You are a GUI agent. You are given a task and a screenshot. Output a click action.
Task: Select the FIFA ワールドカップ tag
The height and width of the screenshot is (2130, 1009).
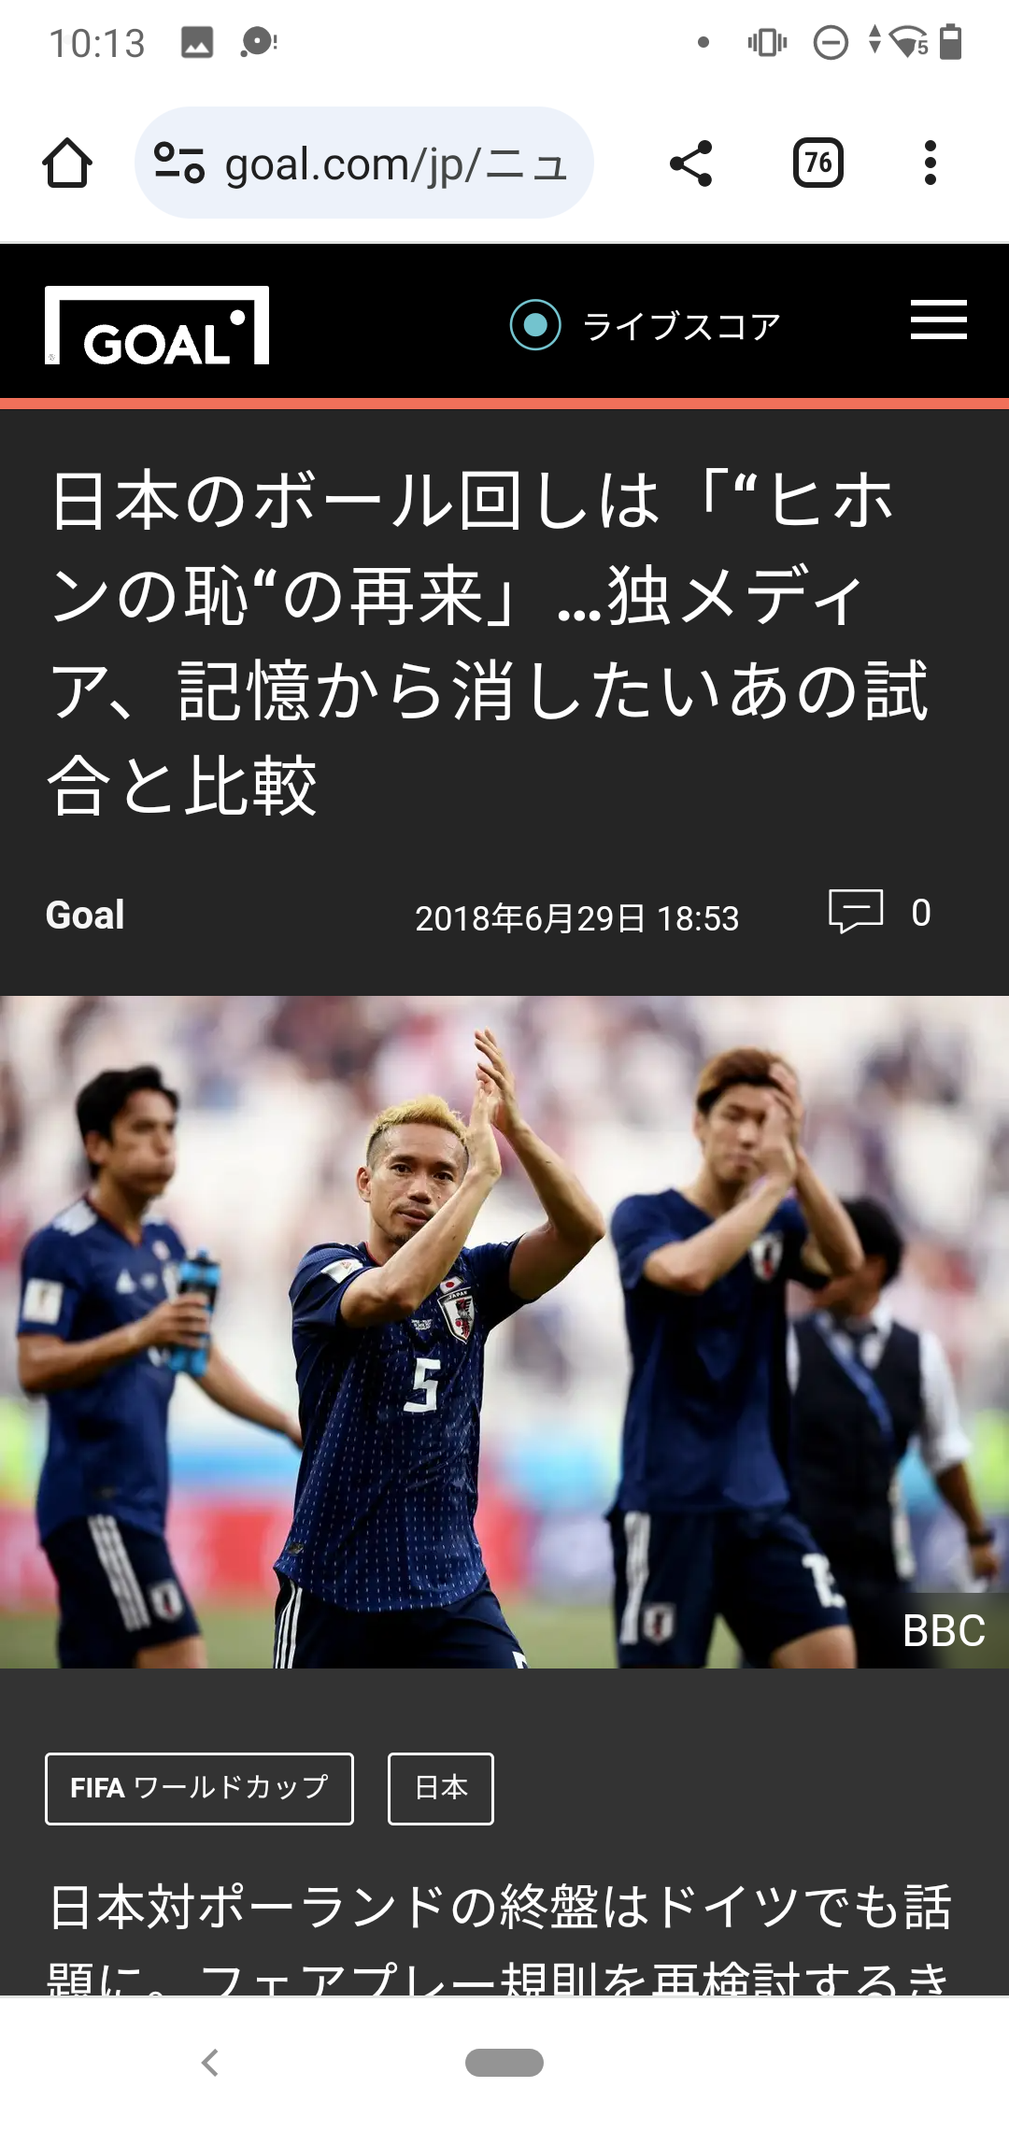(199, 1788)
